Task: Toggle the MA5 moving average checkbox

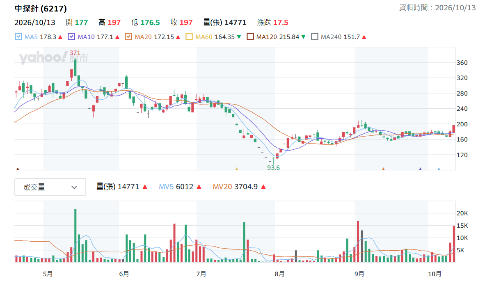Action: pyautogui.click(x=18, y=37)
